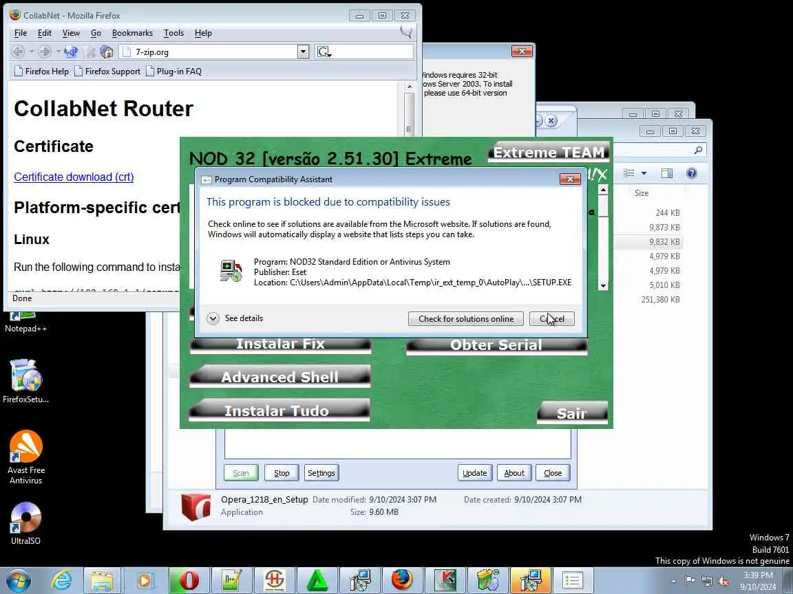
Task: Open Internet Explorer from taskbar
Action: pos(61,581)
